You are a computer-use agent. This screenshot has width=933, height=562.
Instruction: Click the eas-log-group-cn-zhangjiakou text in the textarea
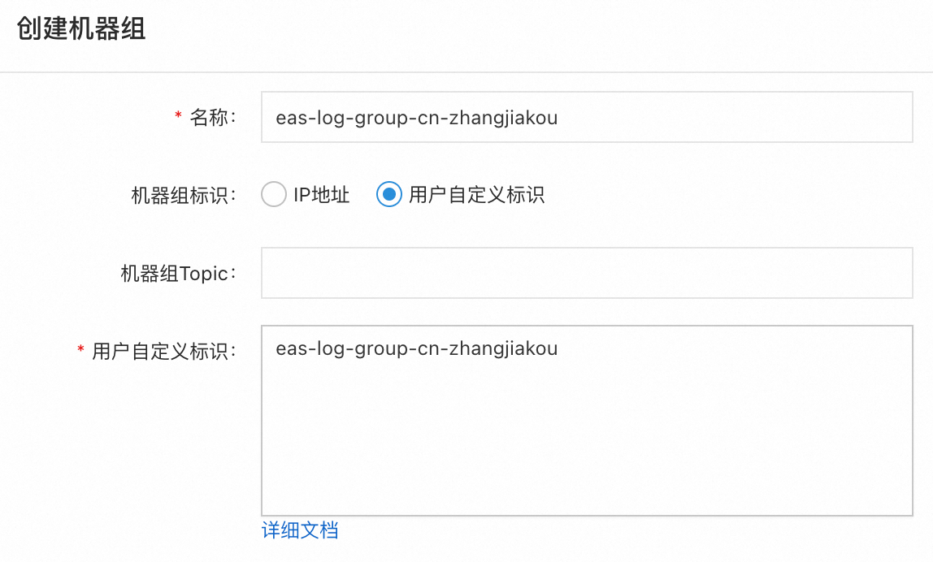[x=416, y=349]
